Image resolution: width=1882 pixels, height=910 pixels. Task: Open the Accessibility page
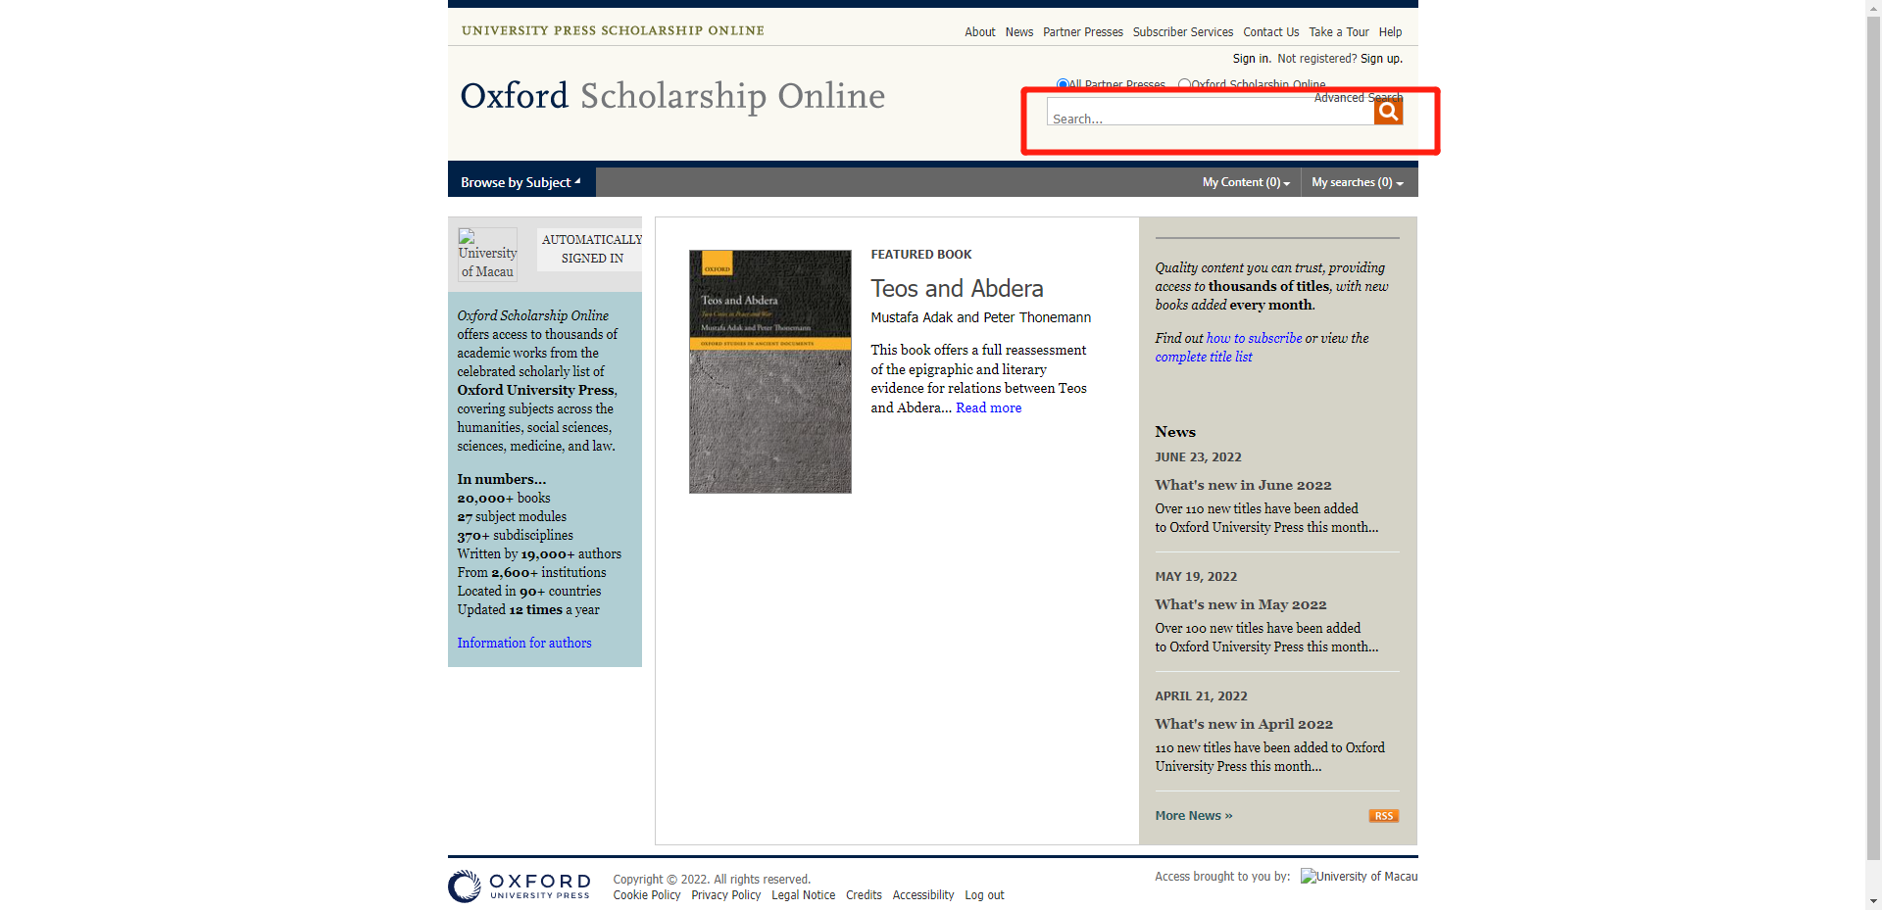[923, 895]
